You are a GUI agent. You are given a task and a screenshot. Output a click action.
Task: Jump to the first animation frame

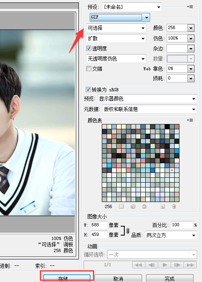click(x=138, y=265)
